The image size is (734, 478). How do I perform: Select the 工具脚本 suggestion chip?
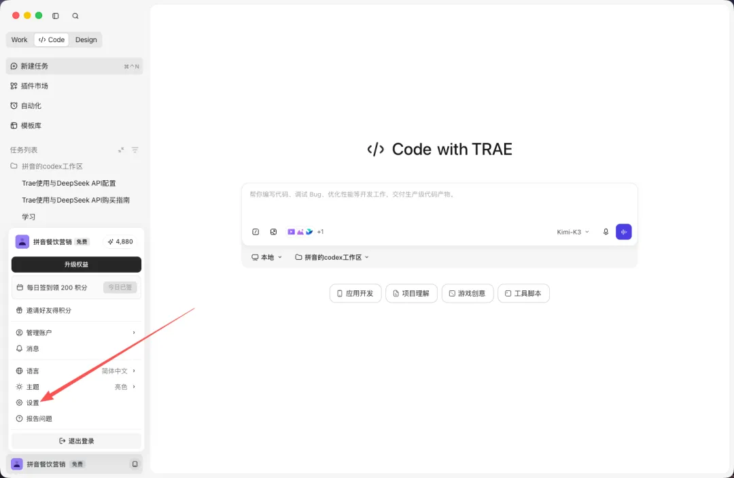[x=523, y=294]
